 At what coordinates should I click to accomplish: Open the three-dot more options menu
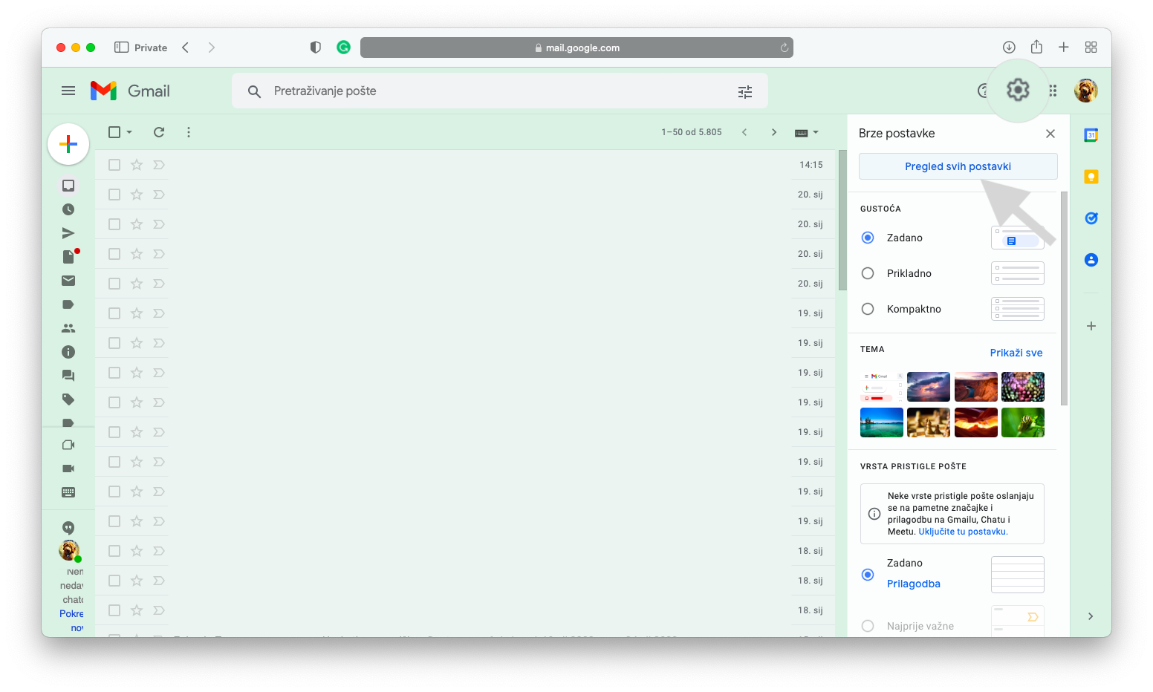pyautogui.click(x=189, y=132)
